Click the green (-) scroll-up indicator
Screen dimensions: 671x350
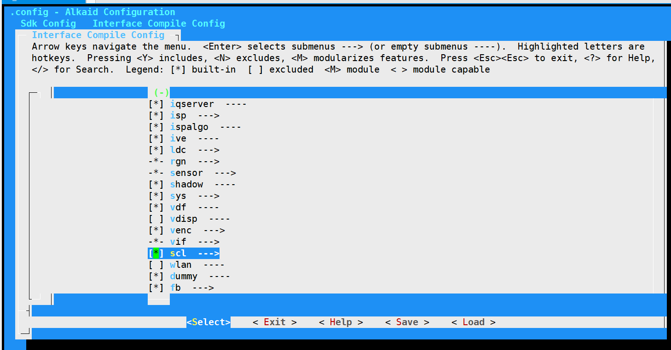(162, 92)
